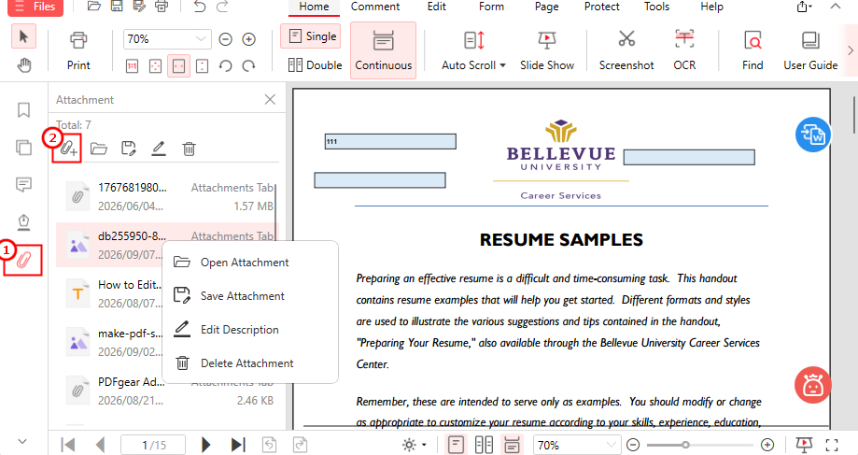Redo the last action

point(222,7)
